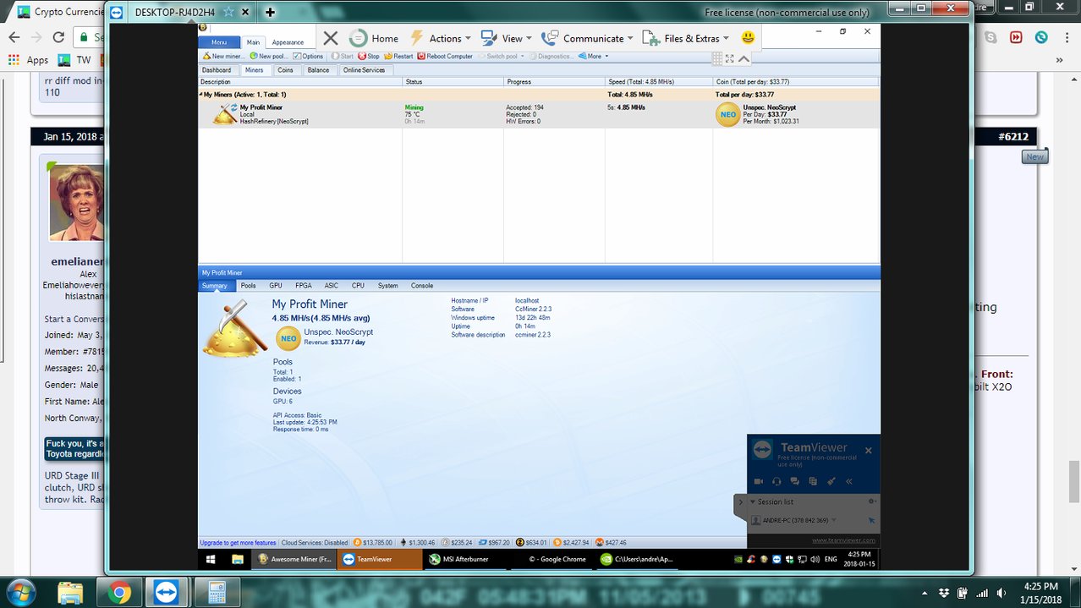Click the www.teamviewer.com link

pyautogui.click(x=843, y=540)
